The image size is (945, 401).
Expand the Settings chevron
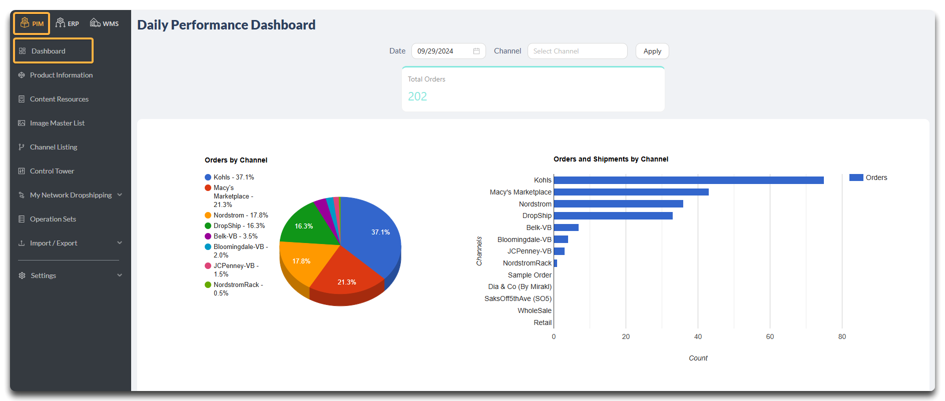point(120,275)
